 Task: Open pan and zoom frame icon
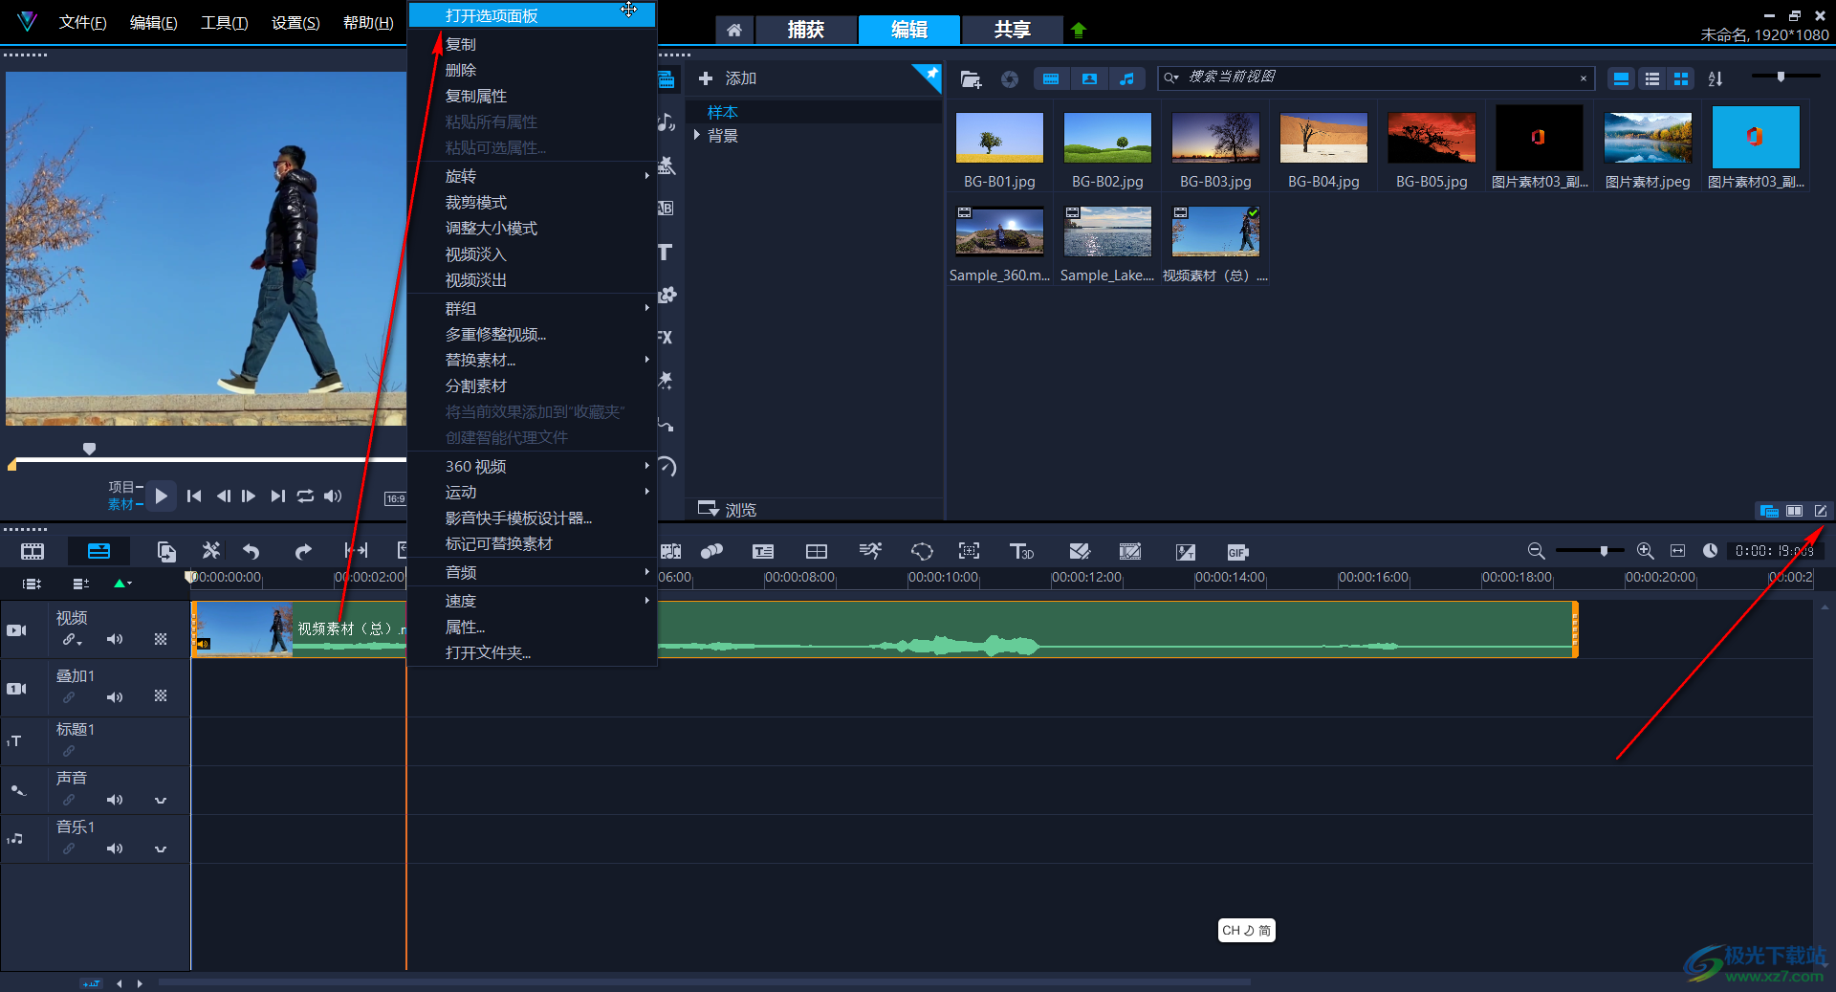pyautogui.click(x=970, y=551)
